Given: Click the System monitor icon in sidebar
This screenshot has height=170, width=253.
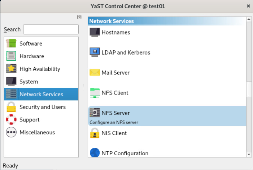Looking at the screenshot, I should click(x=11, y=81).
